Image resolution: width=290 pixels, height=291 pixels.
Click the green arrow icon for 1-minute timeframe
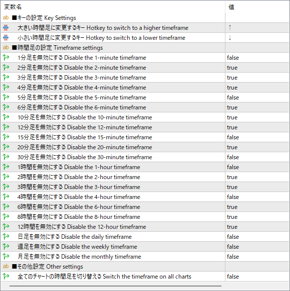(6, 58)
